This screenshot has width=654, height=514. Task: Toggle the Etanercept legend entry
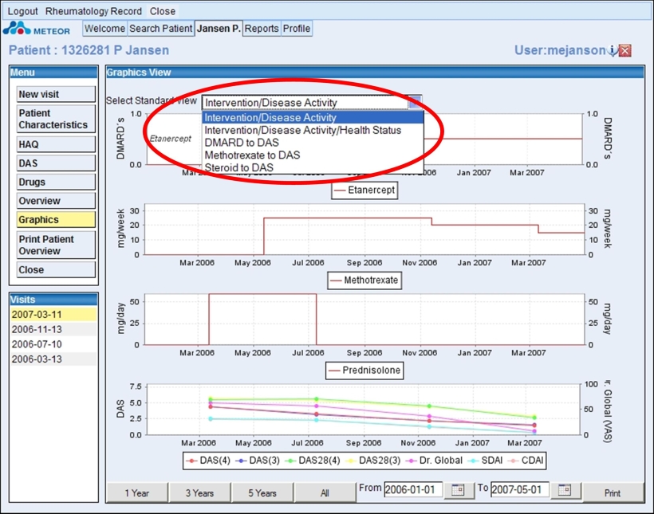[364, 190]
